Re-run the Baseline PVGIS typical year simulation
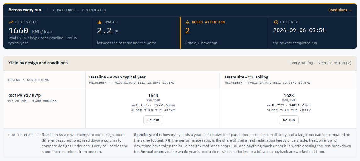 pyautogui.click(x=153, y=120)
